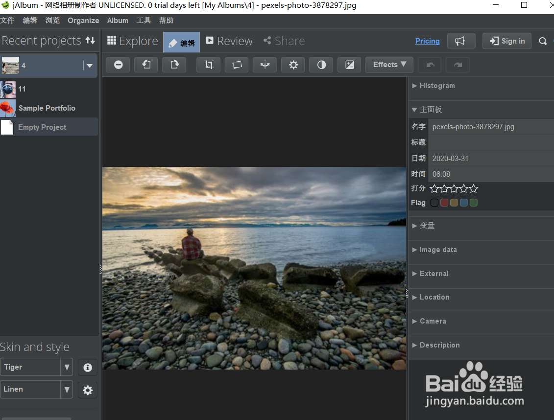Open the 编辑 menu
This screenshot has height=420, width=554.
[x=30, y=21]
